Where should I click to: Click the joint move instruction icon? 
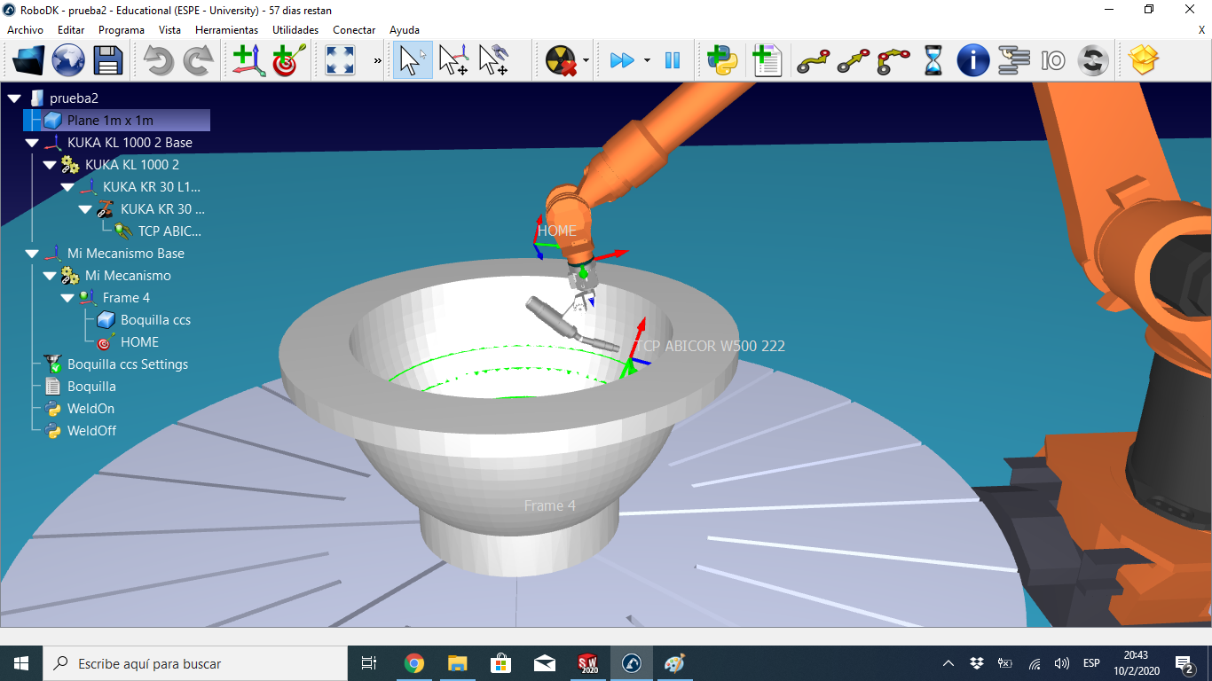[813, 60]
